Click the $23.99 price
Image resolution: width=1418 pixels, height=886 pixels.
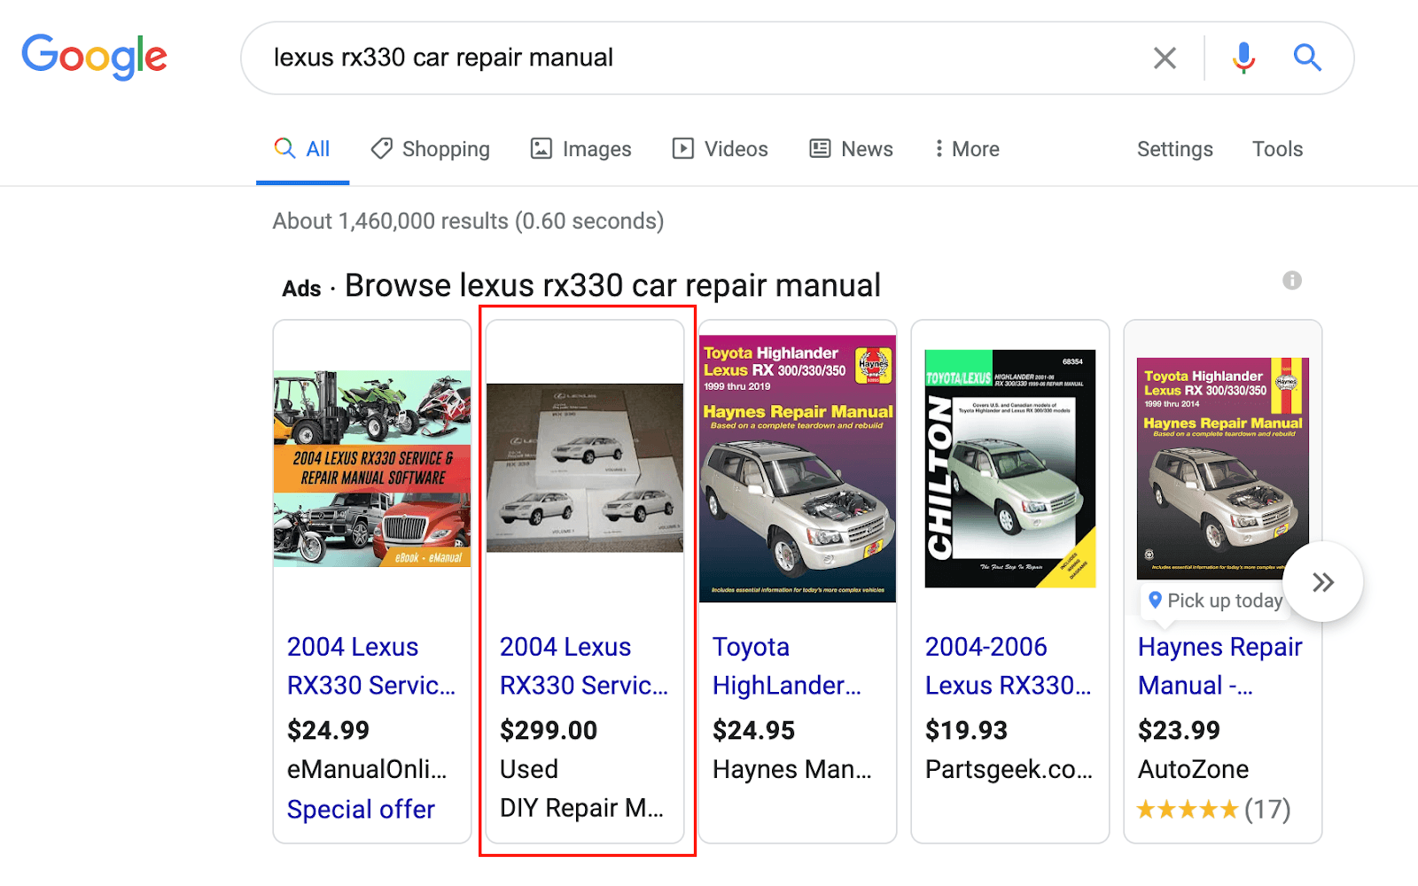point(1180,730)
